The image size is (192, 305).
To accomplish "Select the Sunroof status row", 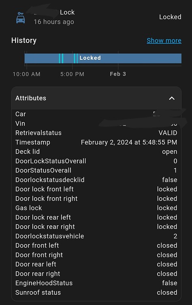I will 96,292.
